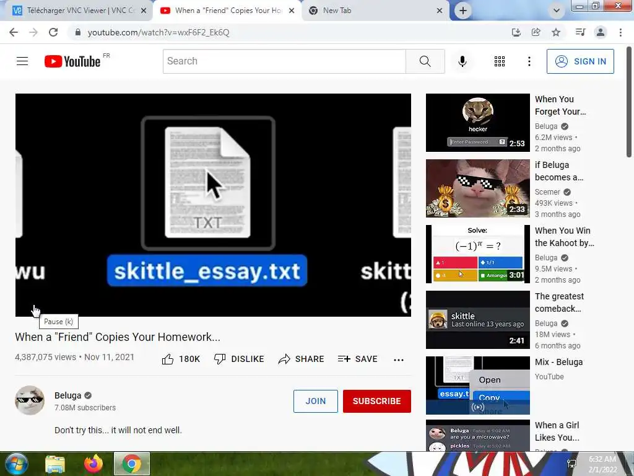Viewport: 634px width, 476px height.
Task: Click the SIGN IN button
Action: point(580,61)
